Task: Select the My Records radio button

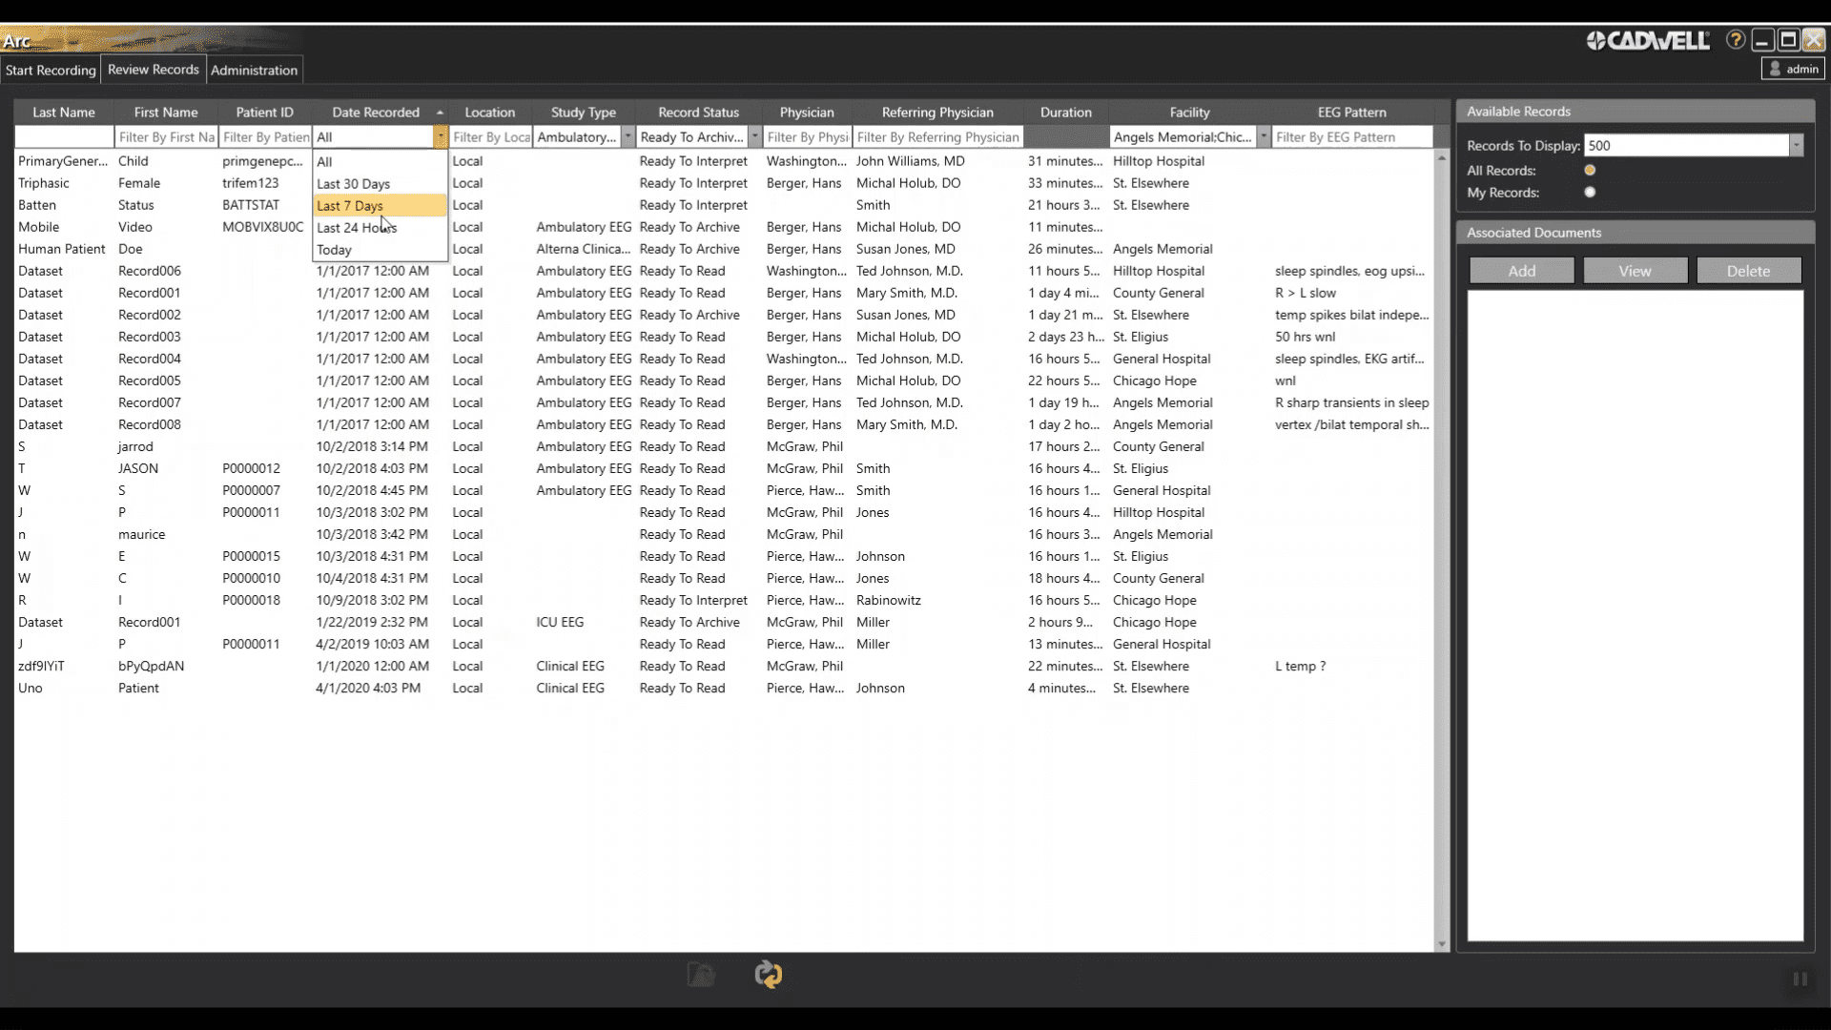Action: (1590, 193)
